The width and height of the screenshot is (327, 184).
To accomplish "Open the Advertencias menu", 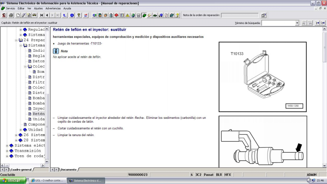I will (x=53, y=8).
